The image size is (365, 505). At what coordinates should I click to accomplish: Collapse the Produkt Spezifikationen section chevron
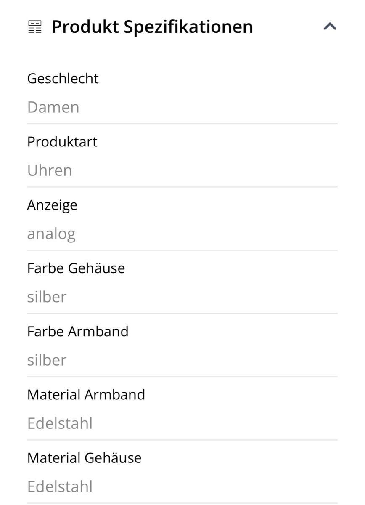tap(330, 27)
